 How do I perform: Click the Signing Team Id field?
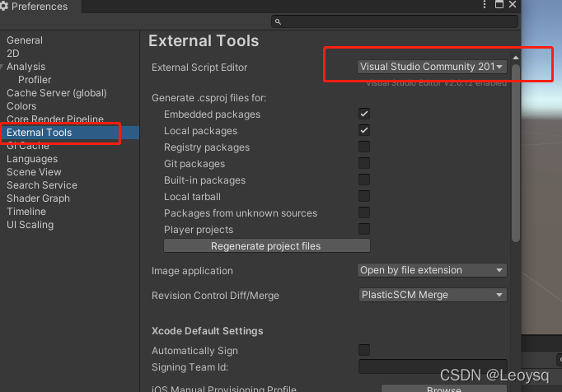tap(433, 366)
